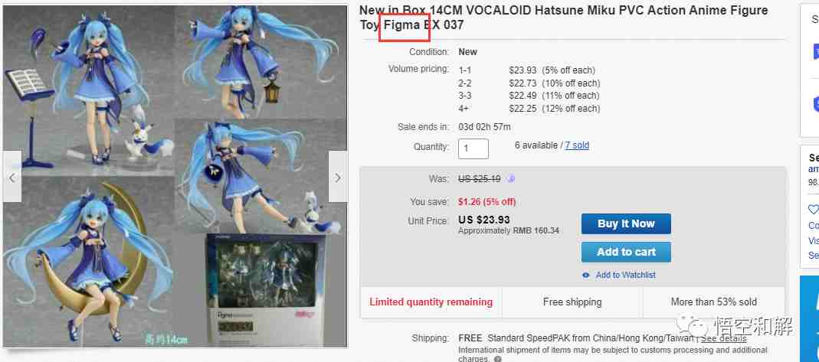This screenshot has width=819, height=362.
Task: Enlarge the Hatsune Miku figure photo
Action: [x=175, y=176]
